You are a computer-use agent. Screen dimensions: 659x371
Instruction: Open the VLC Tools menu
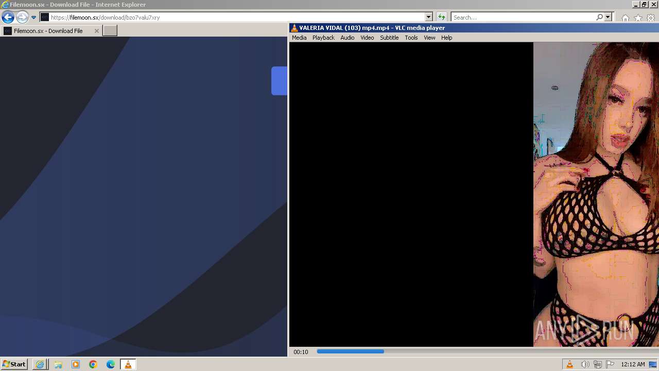411,38
